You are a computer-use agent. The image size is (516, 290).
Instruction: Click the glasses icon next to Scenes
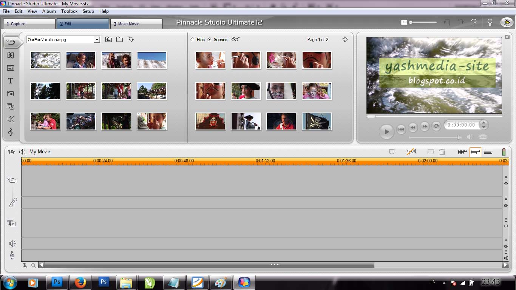pyautogui.click(x=235, y=39)
